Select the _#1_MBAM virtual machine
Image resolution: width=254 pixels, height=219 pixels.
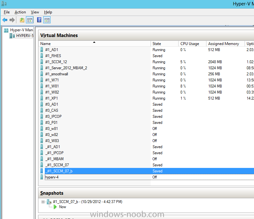click(x=54, y=159)
